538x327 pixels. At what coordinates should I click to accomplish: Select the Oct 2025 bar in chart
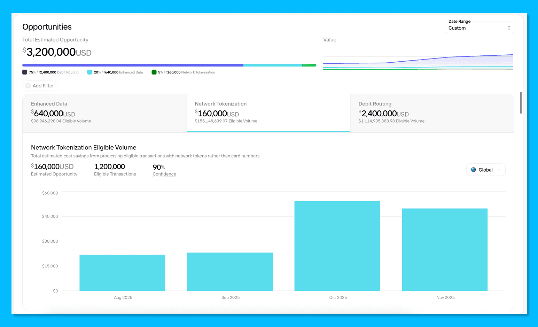tap(337, 246)
